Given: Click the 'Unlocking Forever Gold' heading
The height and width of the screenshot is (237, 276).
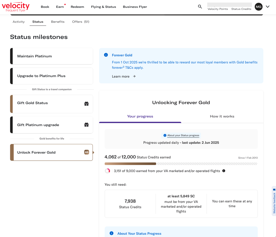Looking at the screenshot, I should (x=181, y=103).
